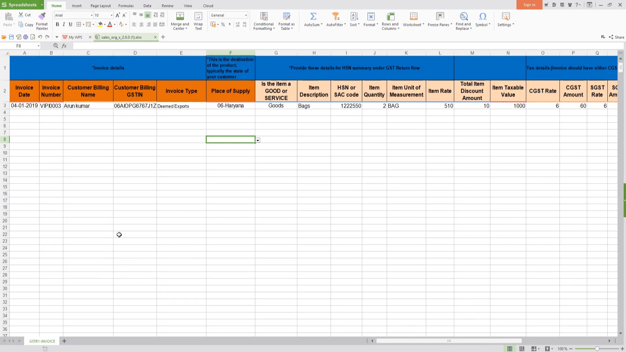Click the Undo arrow icon
626x352 pixels.
pos(40,37)
